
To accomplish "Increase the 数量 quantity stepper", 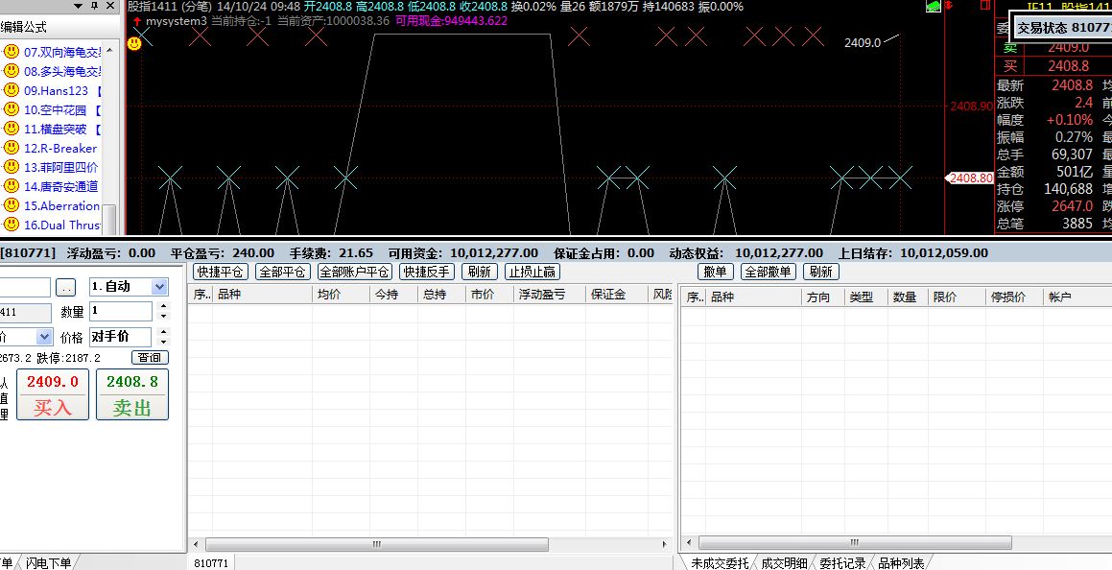I will [164, 307].
